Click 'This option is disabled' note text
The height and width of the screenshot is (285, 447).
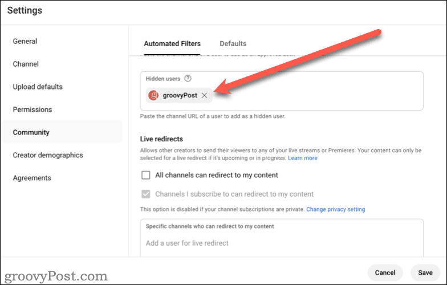[222, 210]
